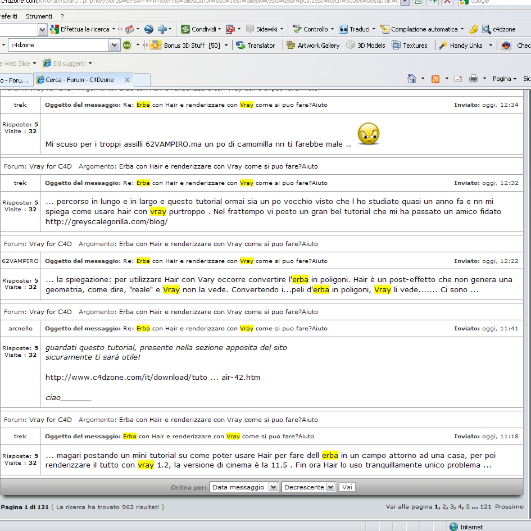This screenshot has width=531, height=531.
Task: Open the c4dzone toolbar search dropdown
Action: click(114, 45)
